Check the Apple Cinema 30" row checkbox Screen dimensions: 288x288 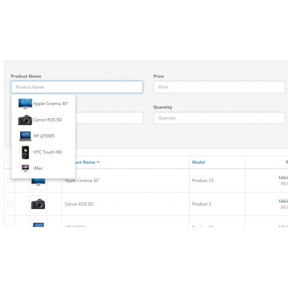pos(9,180)
